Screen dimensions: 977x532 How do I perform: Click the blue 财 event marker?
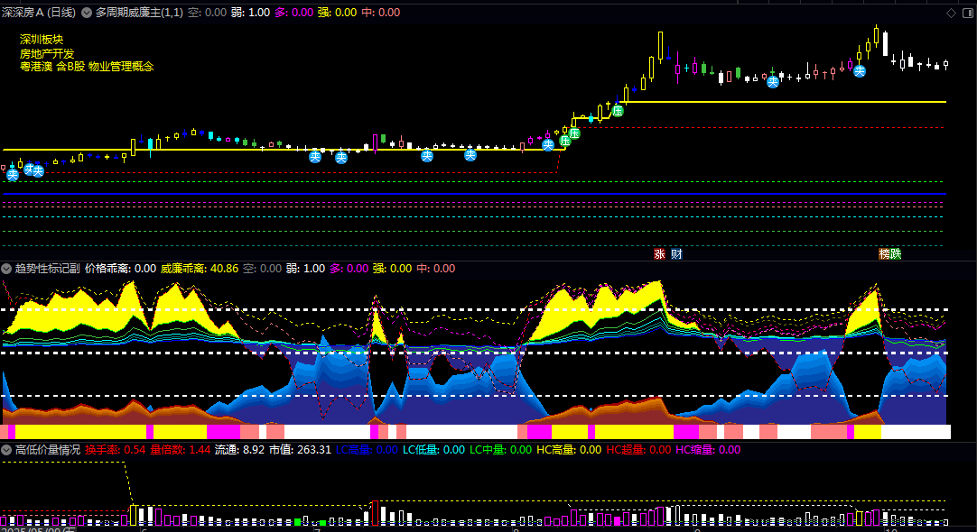[676, 254]
